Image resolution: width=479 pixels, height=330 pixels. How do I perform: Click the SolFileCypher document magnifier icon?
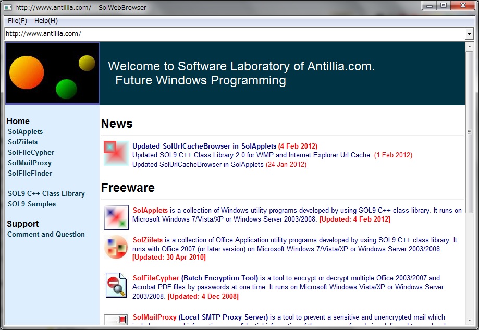coord(116,285)
